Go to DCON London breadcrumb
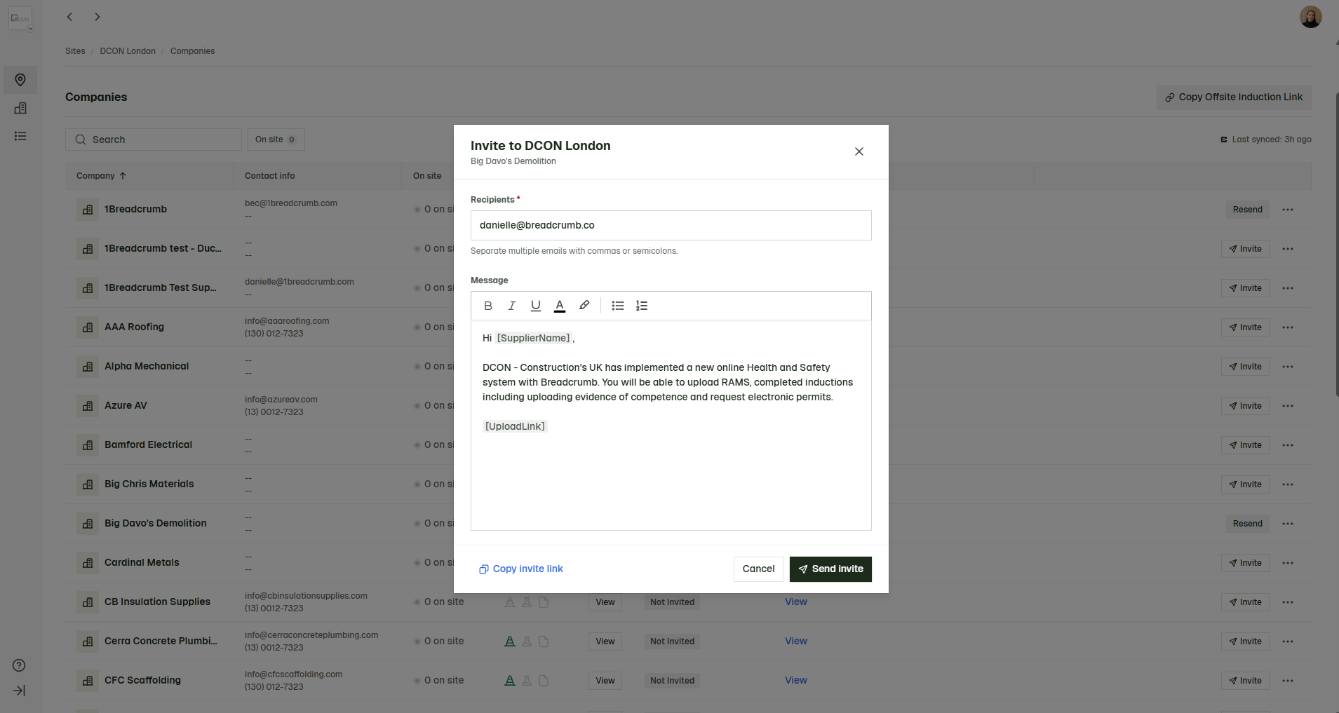Image resolution: width=1339 pixels, height=713 pixels. coord(128,51)
